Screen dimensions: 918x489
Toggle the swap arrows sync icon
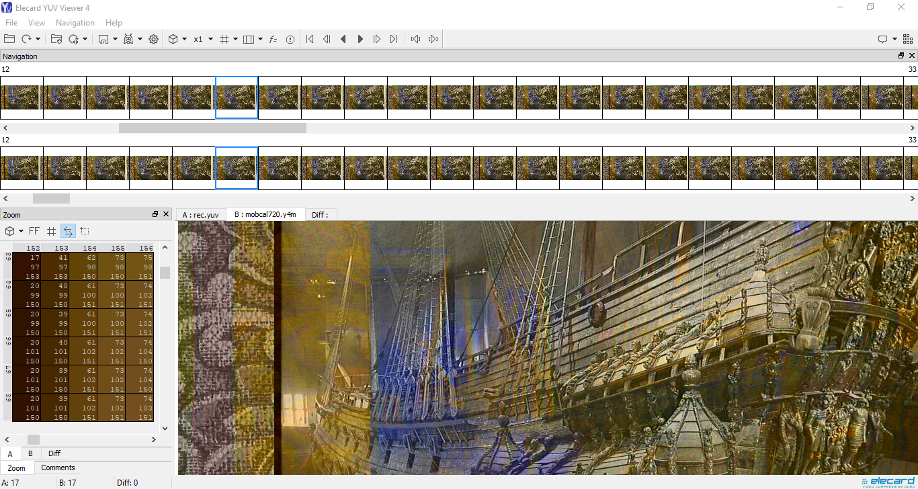(68, 231)
